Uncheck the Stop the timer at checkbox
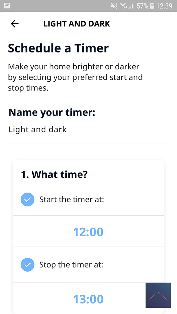The image size is (177, 314). click(x=27, y=265)
